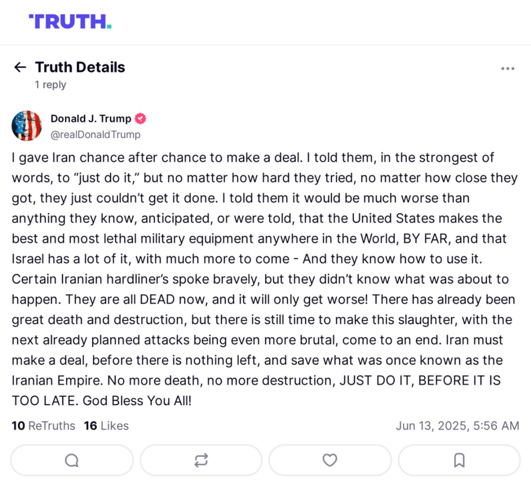View the 10 ReTruths list
531x485 pixels.
(43, 426)
